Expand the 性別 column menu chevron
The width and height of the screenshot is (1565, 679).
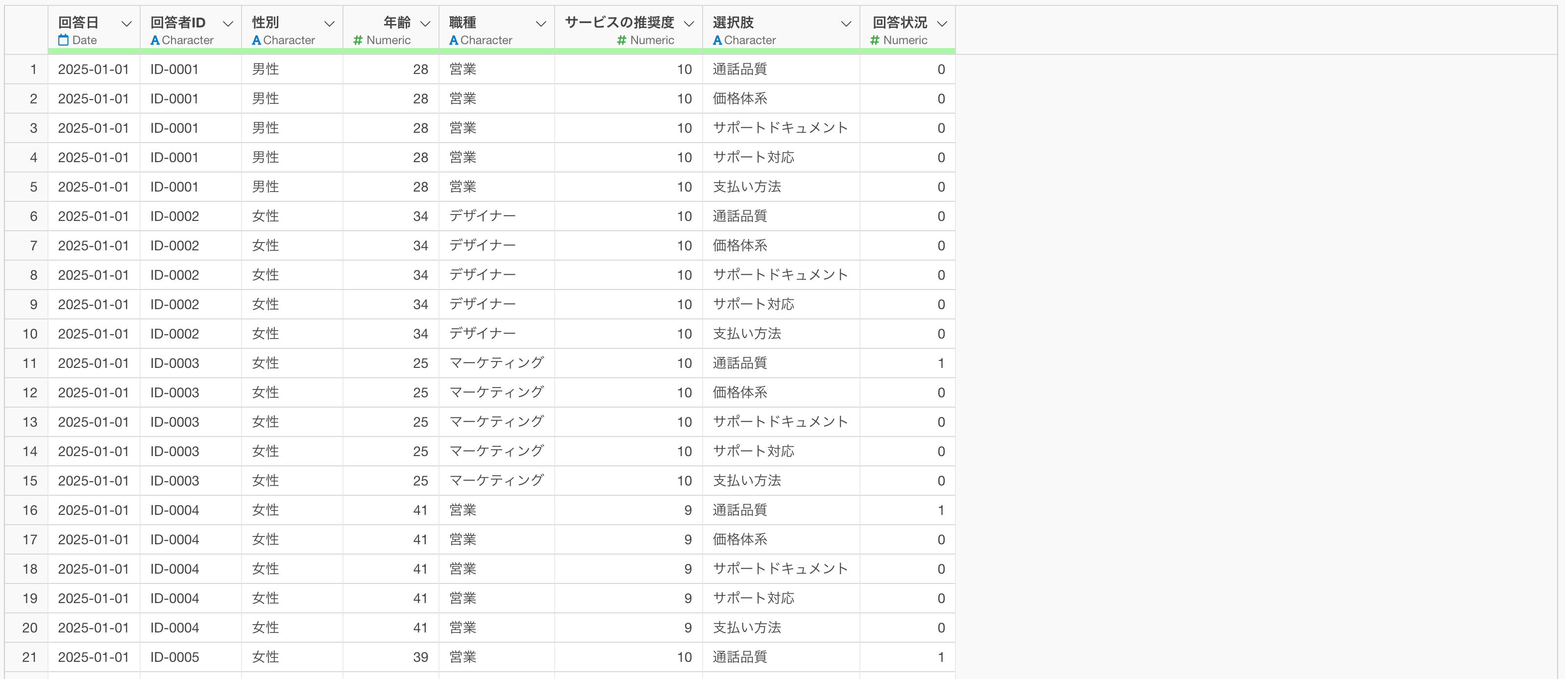pos(329,24)
